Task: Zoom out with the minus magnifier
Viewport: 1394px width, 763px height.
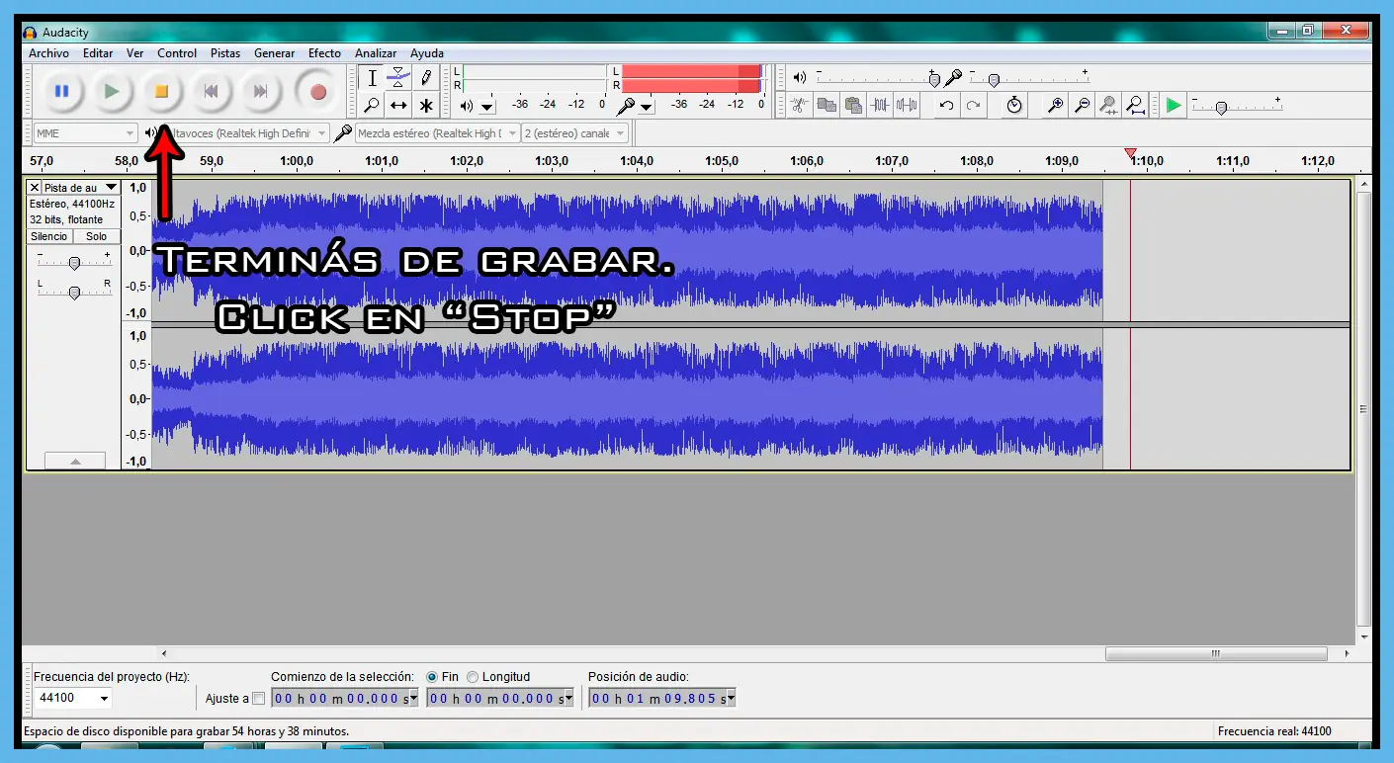Action: pos(1083,105)
